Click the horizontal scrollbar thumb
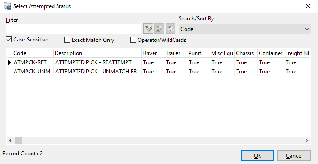318x164 pixels. coord(18,140)
